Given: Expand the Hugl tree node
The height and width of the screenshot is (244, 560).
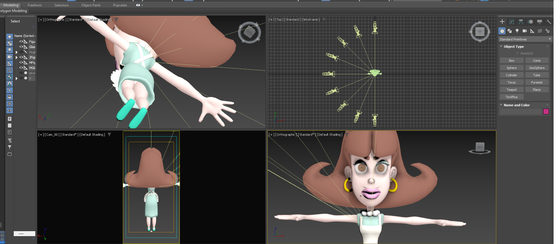Looking at the screenshot, I should coord(17,52).
